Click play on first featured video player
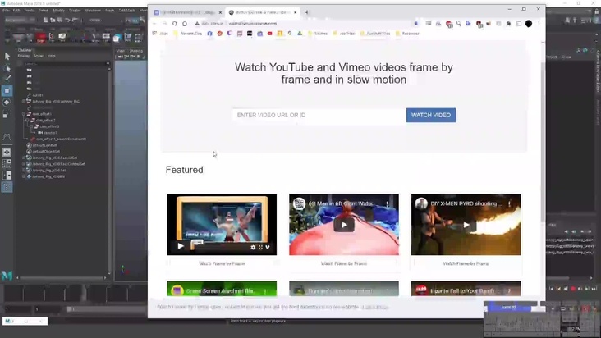Image resolution: width=601 pixels, height=338 pixels. (x=181, y=246)
